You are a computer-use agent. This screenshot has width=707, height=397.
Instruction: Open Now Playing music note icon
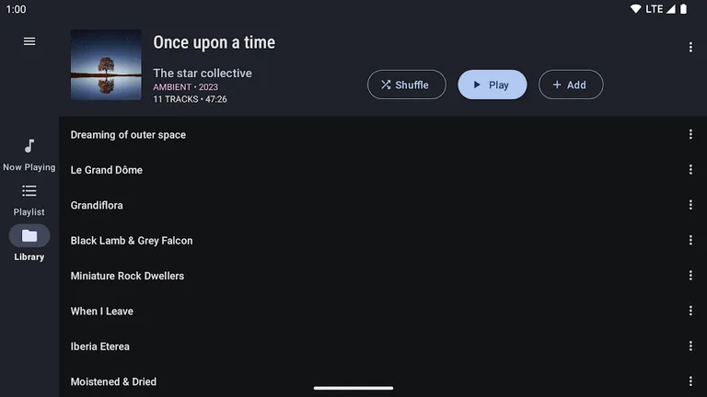click(x=29, y=146)
